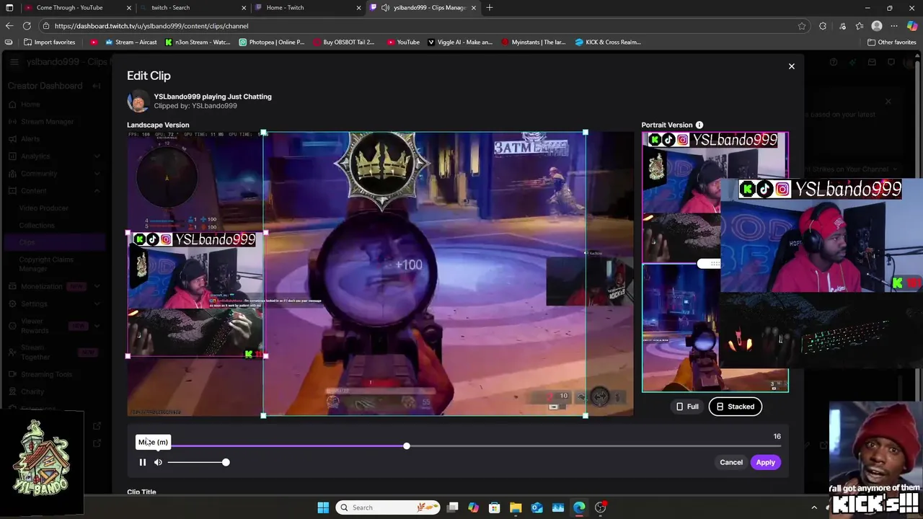Viewport: 923px width, 519px height.
Task: Click the top-right handle of gameplay crop box
Action: (586, 132)
